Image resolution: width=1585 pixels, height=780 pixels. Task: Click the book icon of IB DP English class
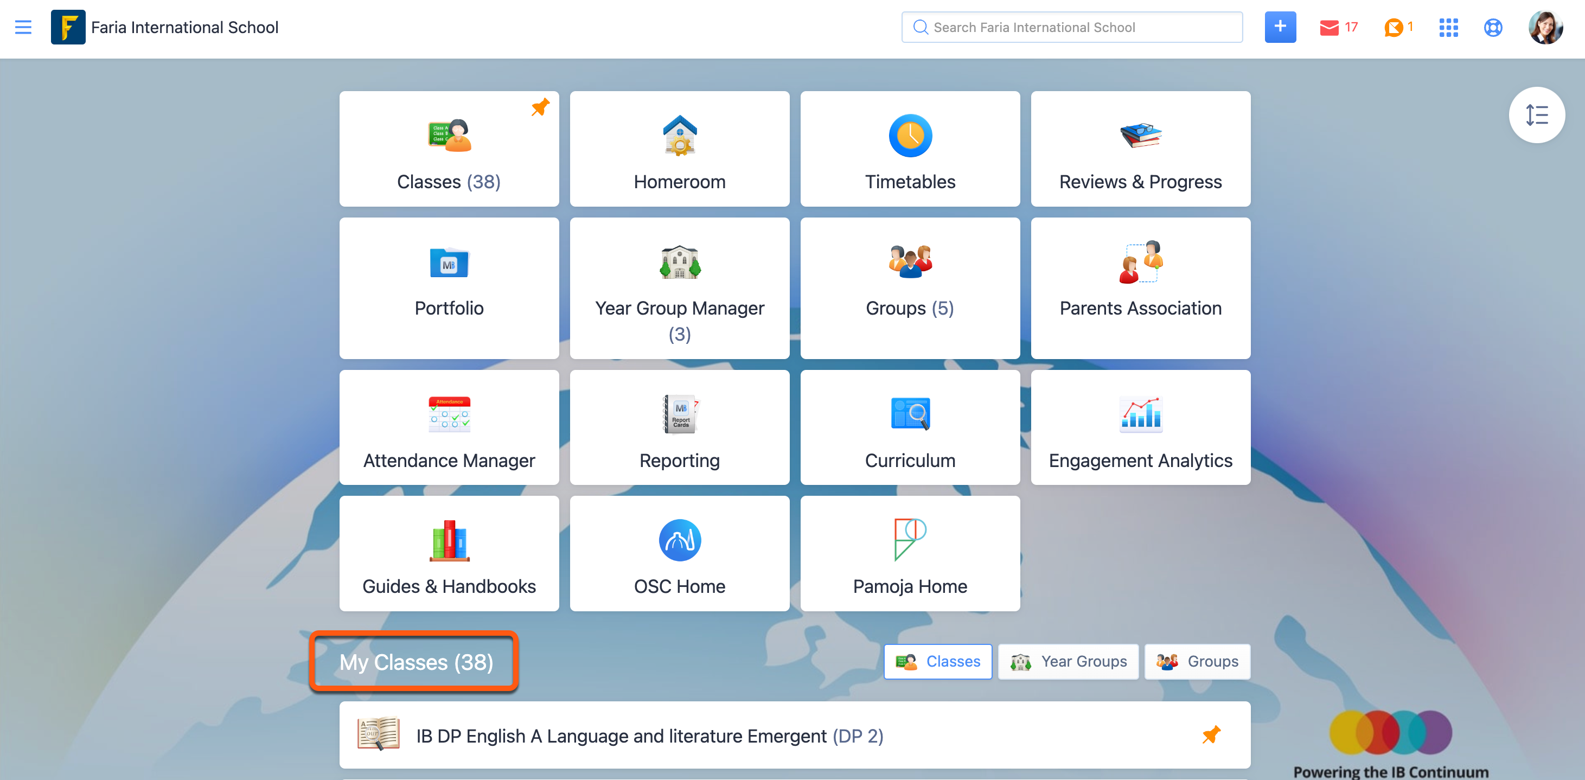379,734
